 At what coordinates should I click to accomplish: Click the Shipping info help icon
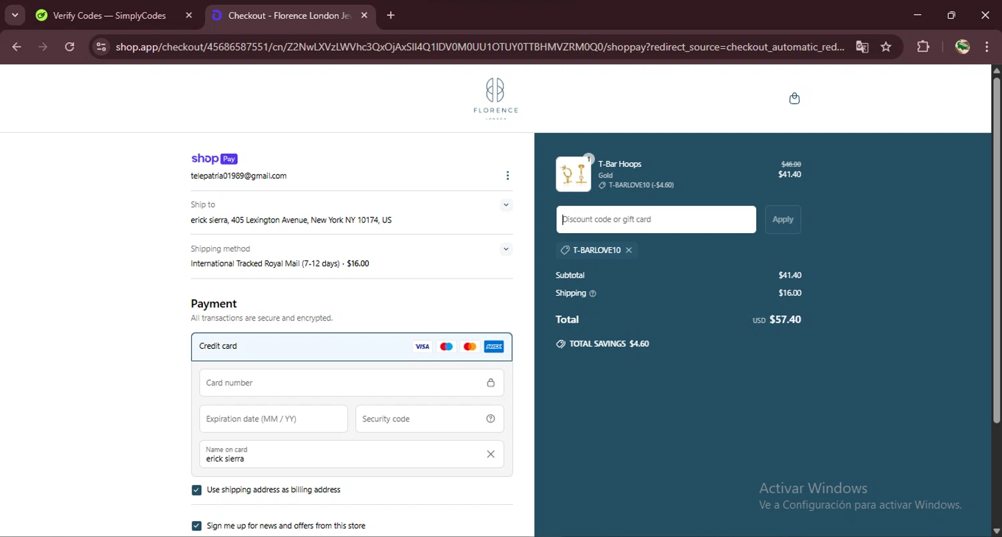[x=593, y=293]
